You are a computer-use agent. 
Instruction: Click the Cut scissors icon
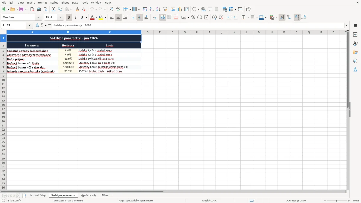pyautogui.click(x=54, y=9)
